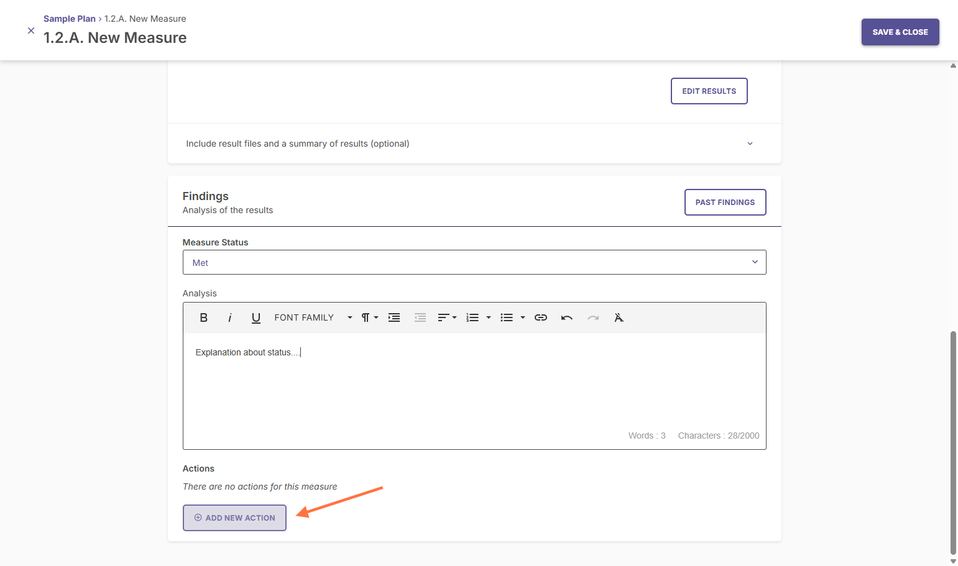The height and width of the screenshot is (566, 958).
Task: Open the Measure Status dropdown showing Met
Action: click(474, 262)
